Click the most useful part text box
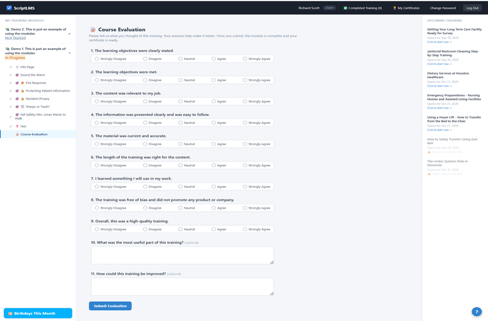The width and height of the screenshot is (488, 321). pos(182,255)
